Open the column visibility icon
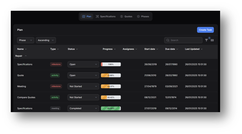 212,40
